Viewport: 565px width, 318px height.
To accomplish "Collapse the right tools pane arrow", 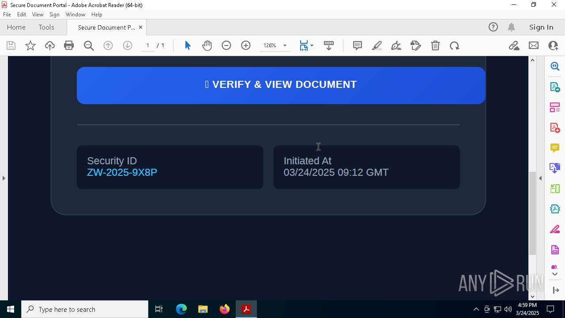I will click(x=540, y=178).
